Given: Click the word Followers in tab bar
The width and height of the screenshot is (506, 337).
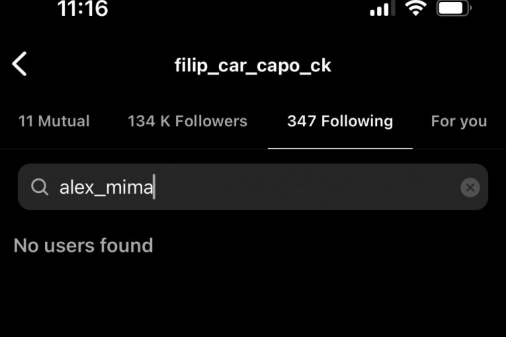Looking at the screenshot, I should tap(211, 122).
